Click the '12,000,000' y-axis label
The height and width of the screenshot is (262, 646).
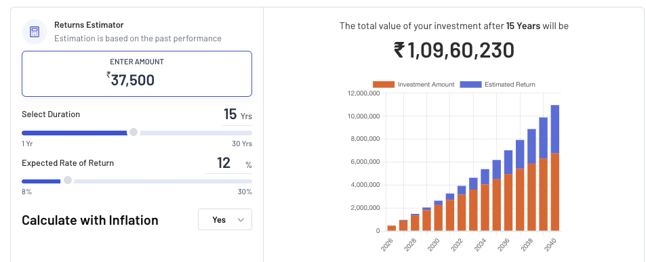pos(364,93)
